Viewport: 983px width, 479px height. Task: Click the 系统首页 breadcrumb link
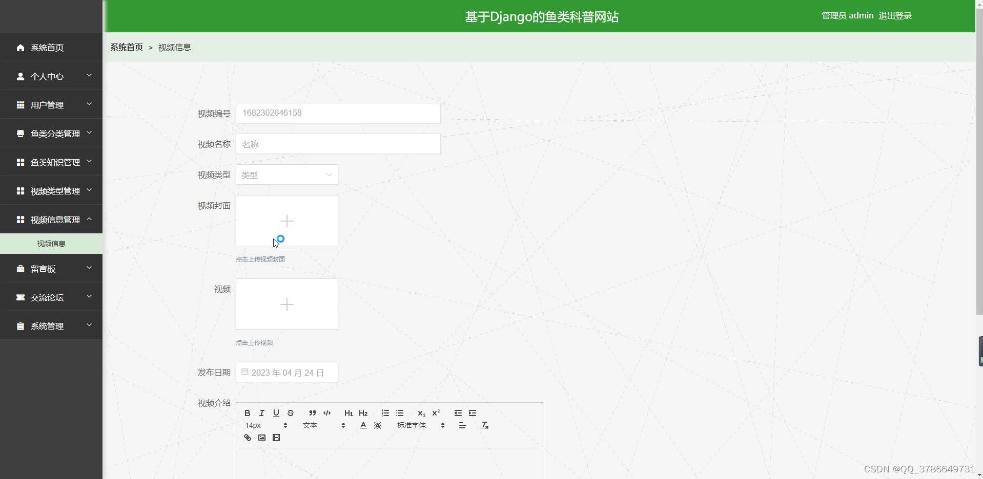tap(127, 47)
